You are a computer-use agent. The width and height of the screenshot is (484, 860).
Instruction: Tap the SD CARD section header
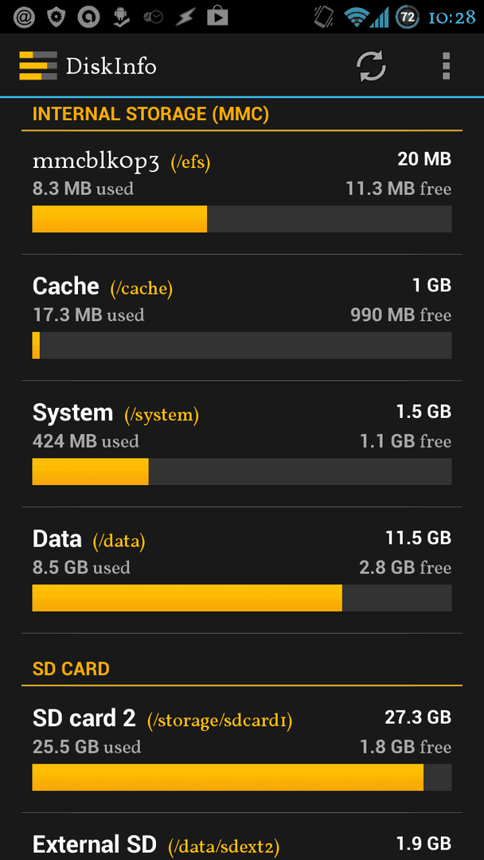point(71,669)
